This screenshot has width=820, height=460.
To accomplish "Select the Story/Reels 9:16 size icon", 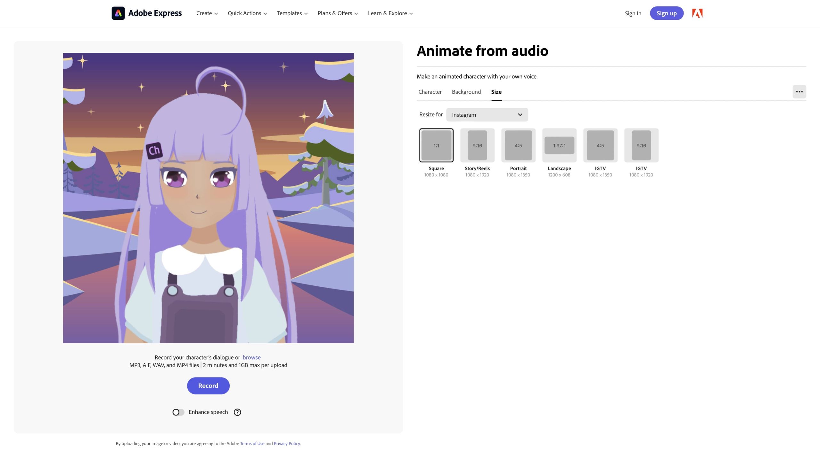I will point(477,145).
